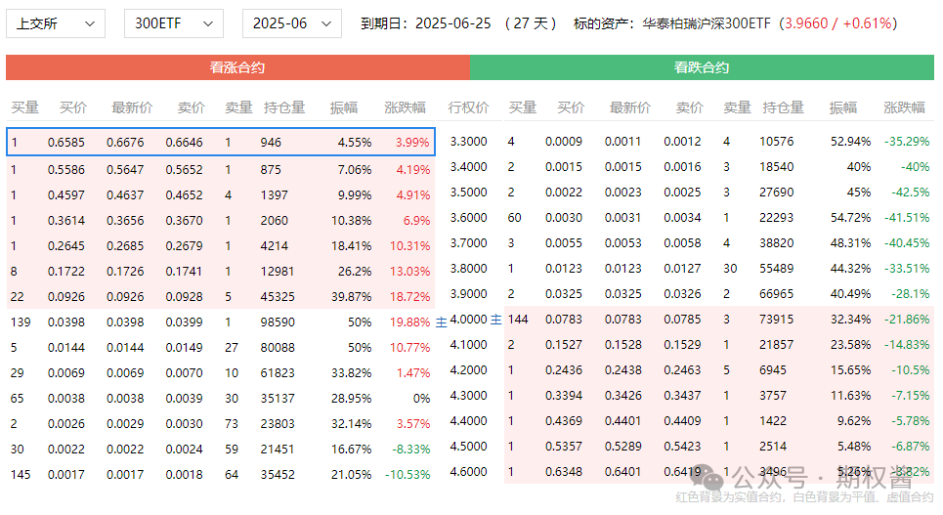The width and height of the screenshot is (943, 515).
Task: Select the 3.3000 strike price cell
Action: coord(468,142)
